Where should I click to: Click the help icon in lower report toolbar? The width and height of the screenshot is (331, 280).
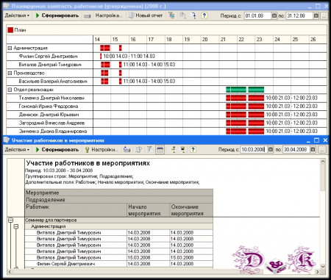point(193,149)
